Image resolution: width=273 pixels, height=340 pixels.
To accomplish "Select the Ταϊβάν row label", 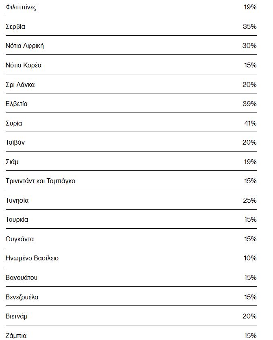I will 15,143.
